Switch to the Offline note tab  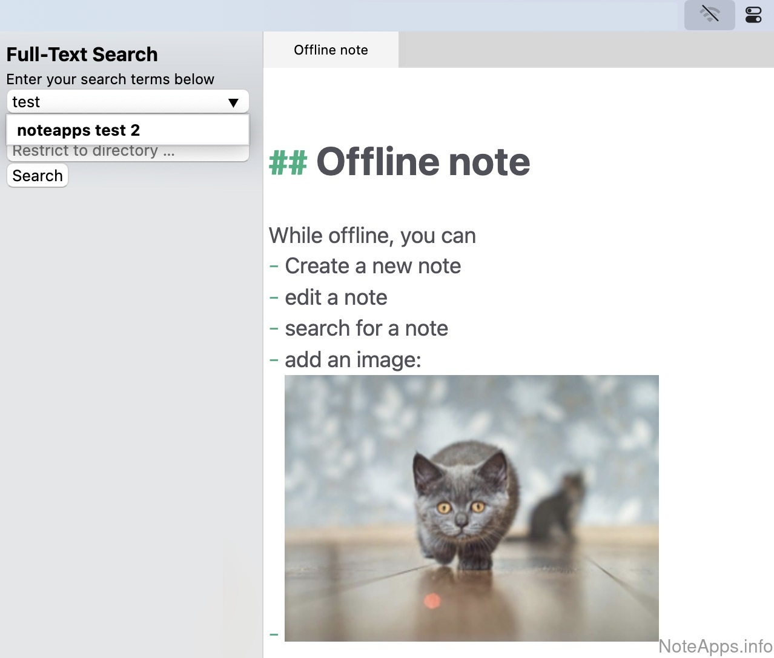click(x=331, y=50)
